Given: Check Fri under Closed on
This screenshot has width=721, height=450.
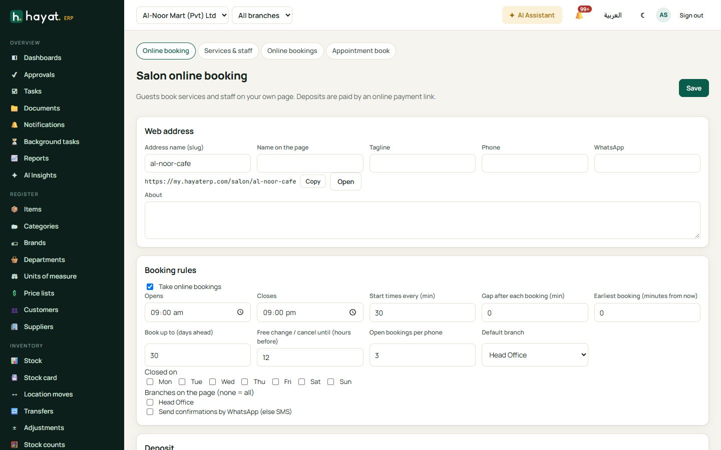Looking at the screenshot, I should coord(275,382).
